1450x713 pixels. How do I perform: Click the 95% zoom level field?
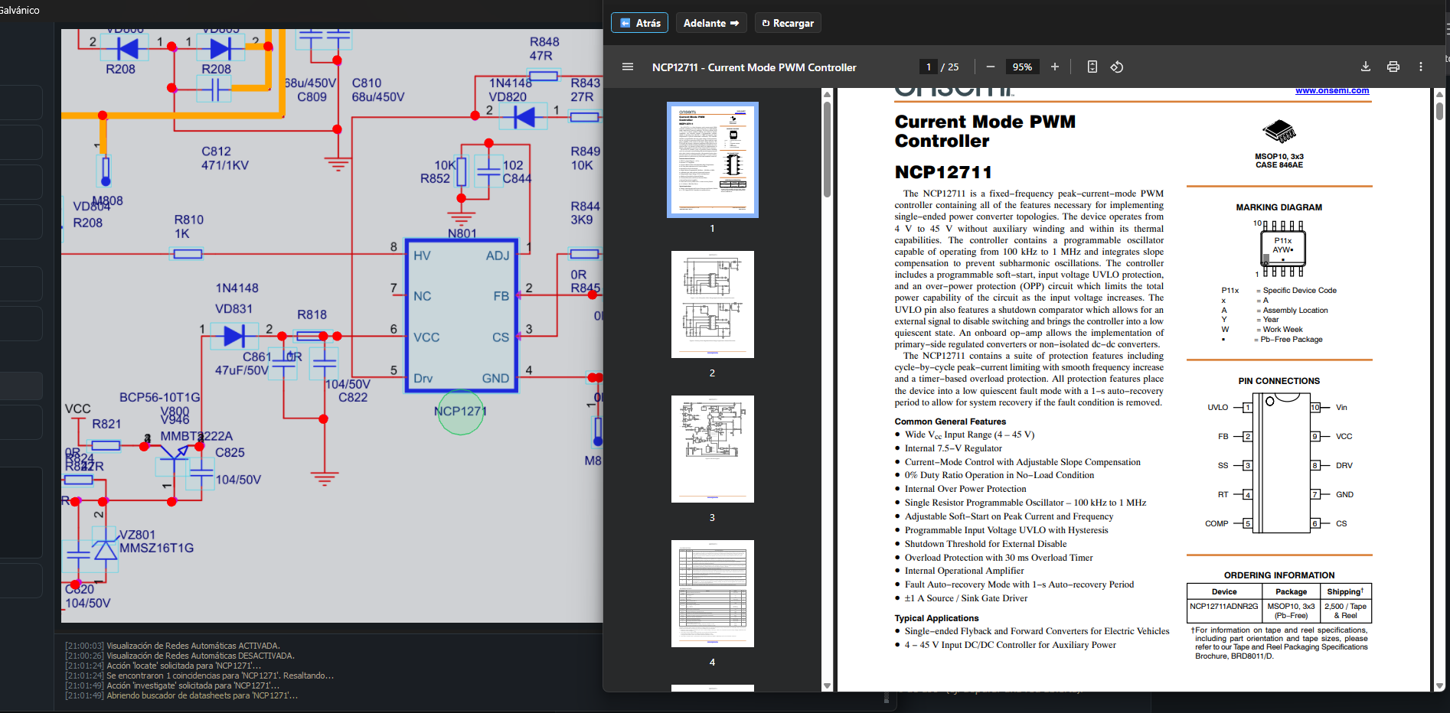tap(1022, 67)
